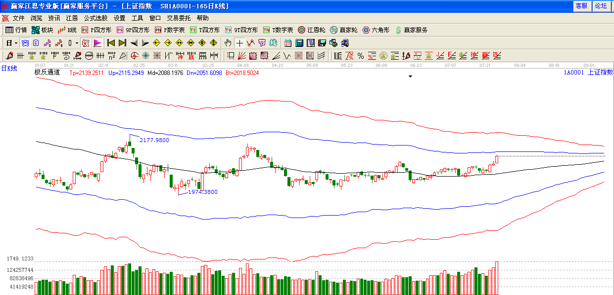Toggle the volume chart display button
This screenshot has height=295, width=614.
[x=97, y=43]
